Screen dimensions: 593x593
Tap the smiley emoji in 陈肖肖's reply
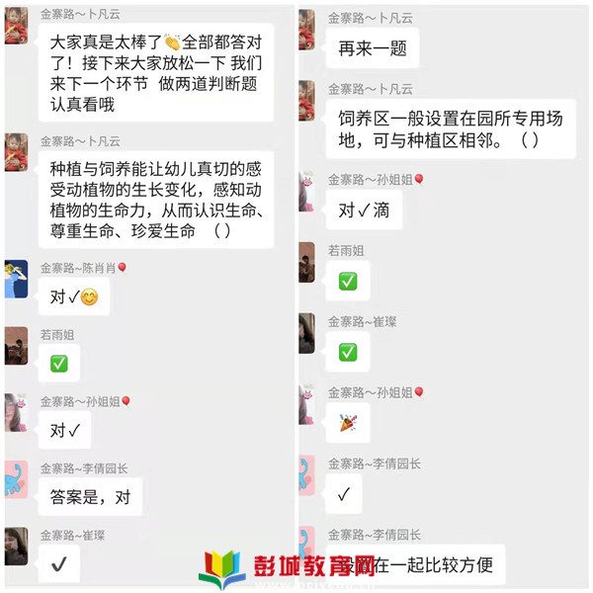click(x=89, y=297)
